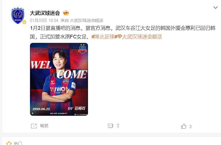221x145 pixels.
Task: Click the comment bubble icon
Action: point(110,126)
